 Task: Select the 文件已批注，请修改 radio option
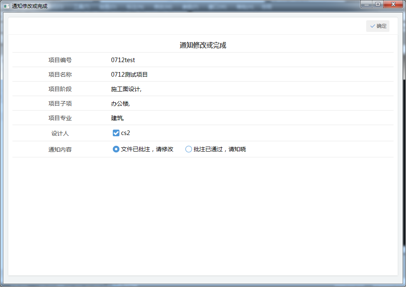click(x=116, y=149)
